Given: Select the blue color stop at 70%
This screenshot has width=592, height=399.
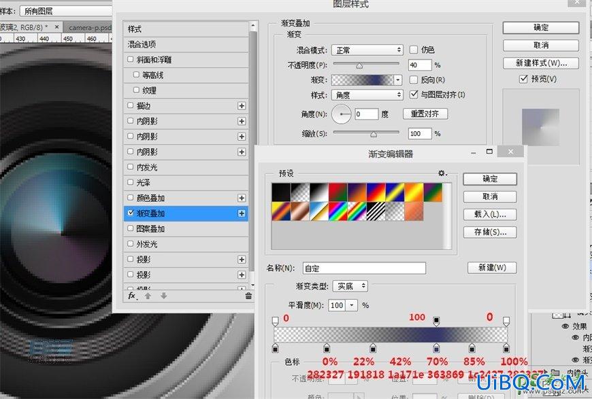Looking at the screenshot, I should 436,348.
